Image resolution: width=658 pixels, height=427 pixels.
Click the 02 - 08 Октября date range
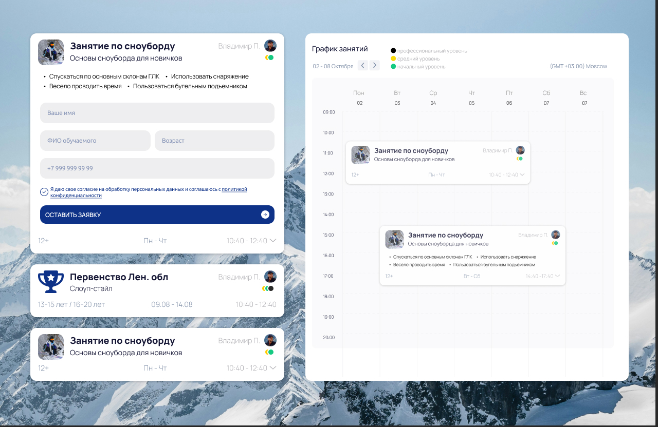click(x=333, y=66)
